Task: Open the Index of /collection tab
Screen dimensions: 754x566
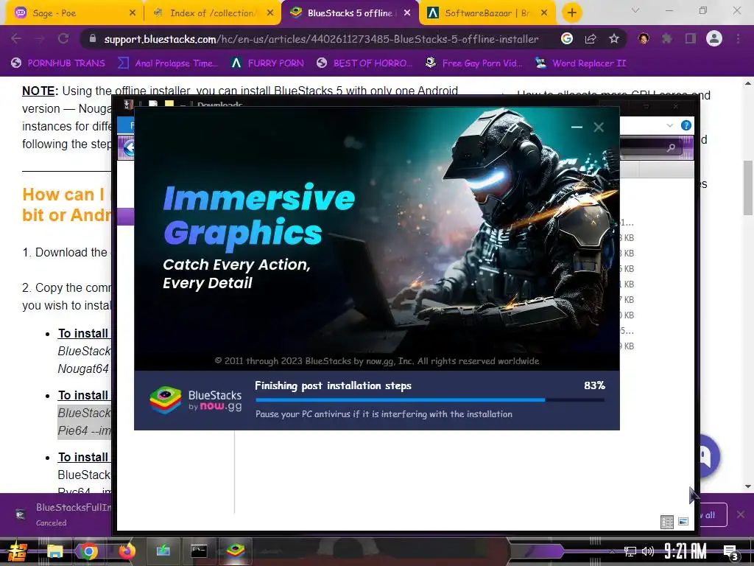Action: (x=211, y=13)
